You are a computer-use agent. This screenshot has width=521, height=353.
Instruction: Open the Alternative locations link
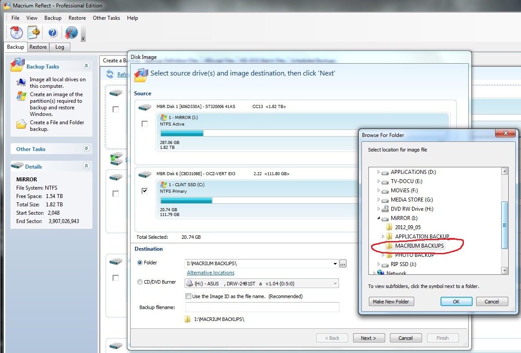point(211,273)
